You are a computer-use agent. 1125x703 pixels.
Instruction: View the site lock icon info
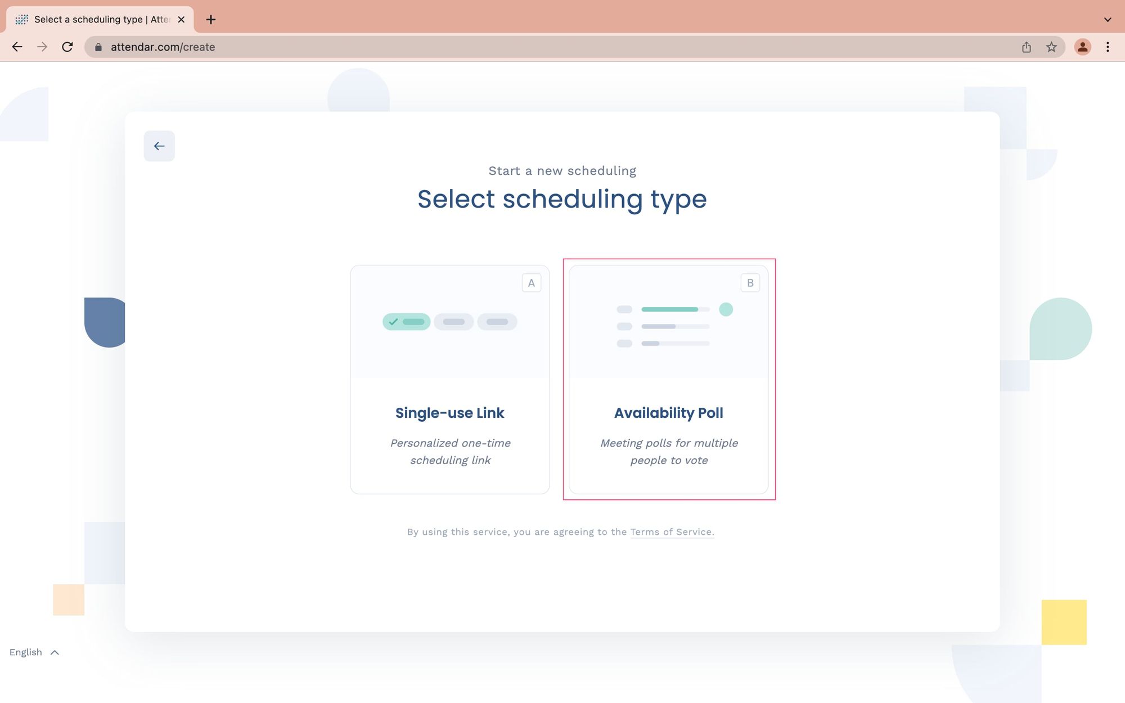pyautogui.click(x=98, y=47)
